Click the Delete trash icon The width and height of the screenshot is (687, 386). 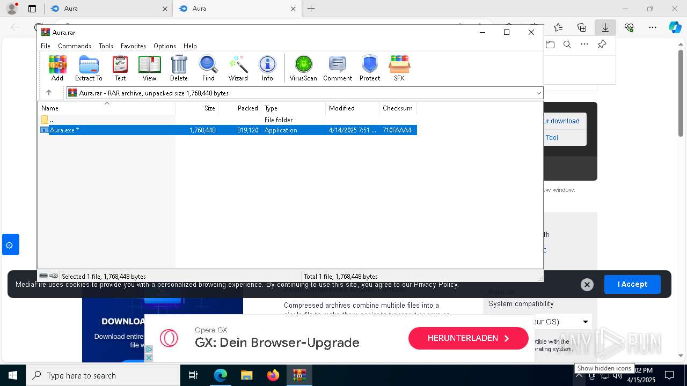[x=179, y=68]
